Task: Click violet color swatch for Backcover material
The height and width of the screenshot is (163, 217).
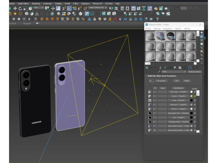Action: click(191, 105)
